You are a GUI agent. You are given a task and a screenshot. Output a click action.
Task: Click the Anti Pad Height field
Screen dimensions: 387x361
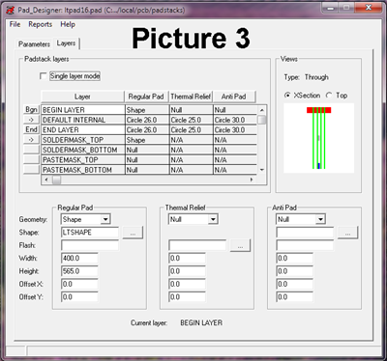(x=295, y=271)
